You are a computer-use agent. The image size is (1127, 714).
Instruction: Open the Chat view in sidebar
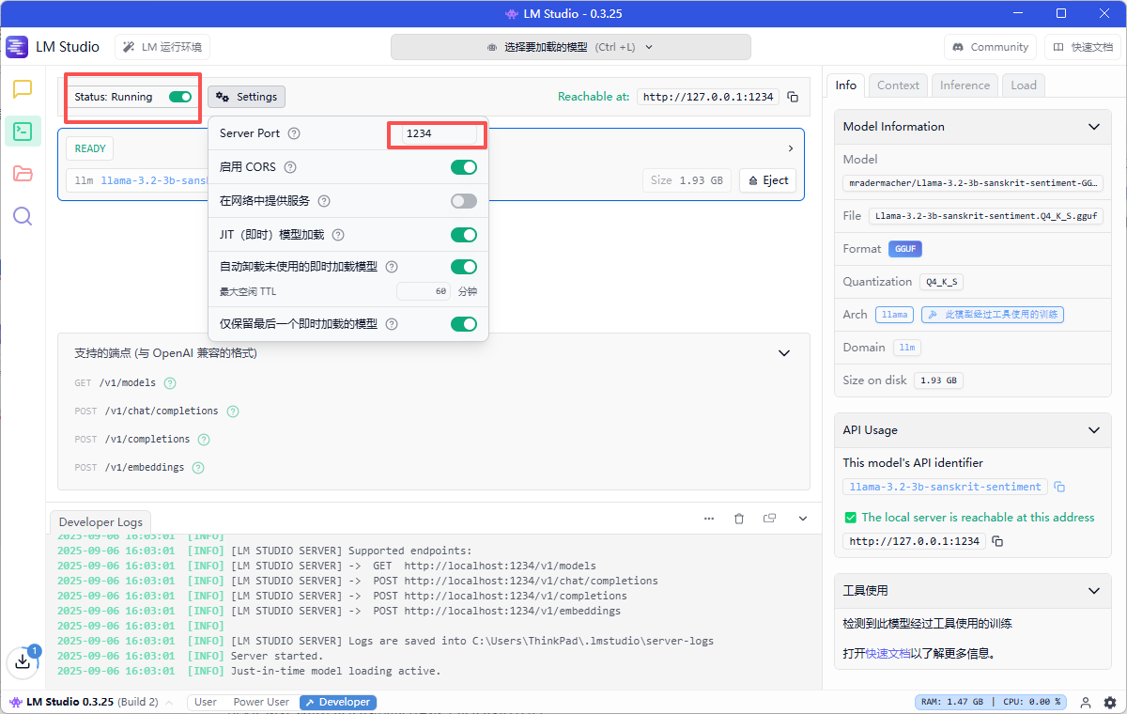click(23, 89)
